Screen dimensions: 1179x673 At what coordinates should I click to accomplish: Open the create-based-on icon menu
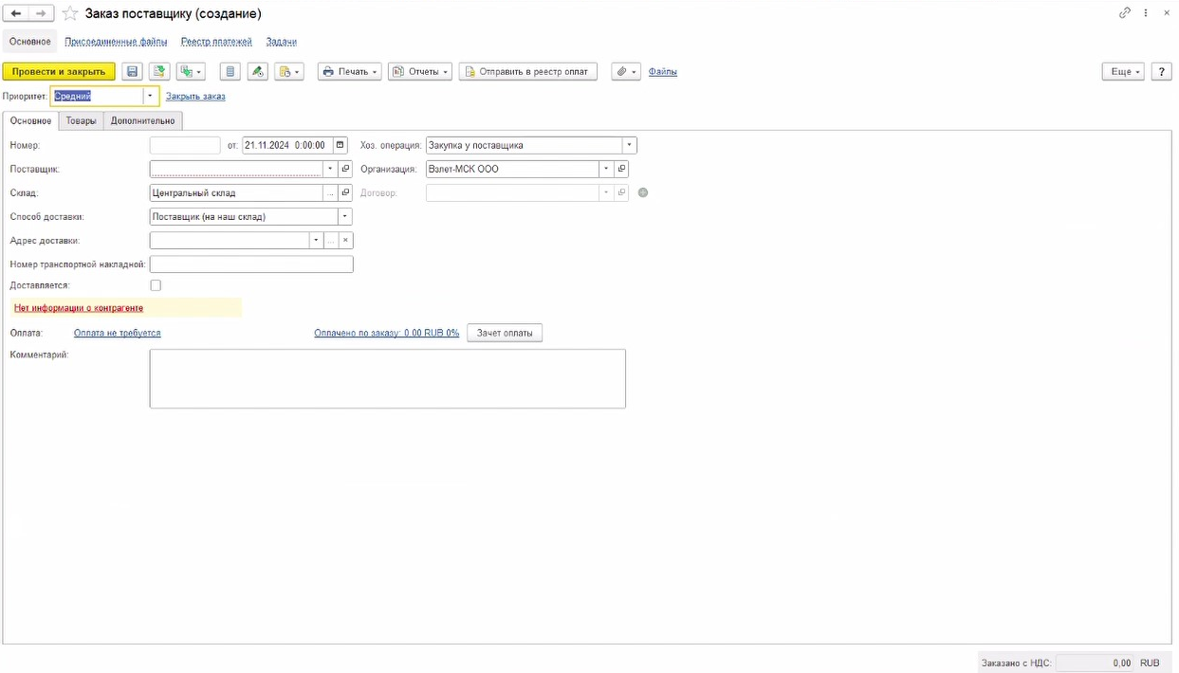[191, 71]
